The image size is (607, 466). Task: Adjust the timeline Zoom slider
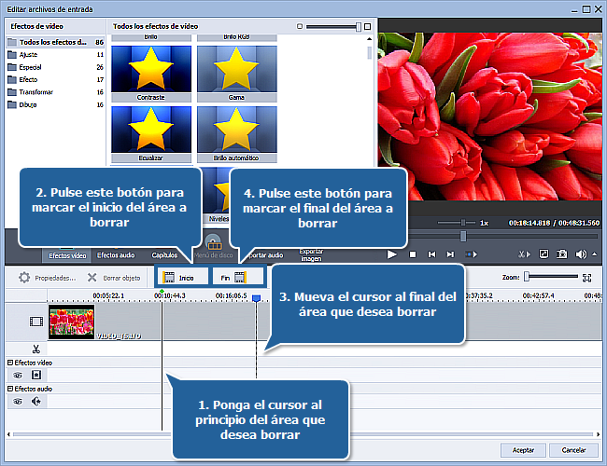pos(529,277)
